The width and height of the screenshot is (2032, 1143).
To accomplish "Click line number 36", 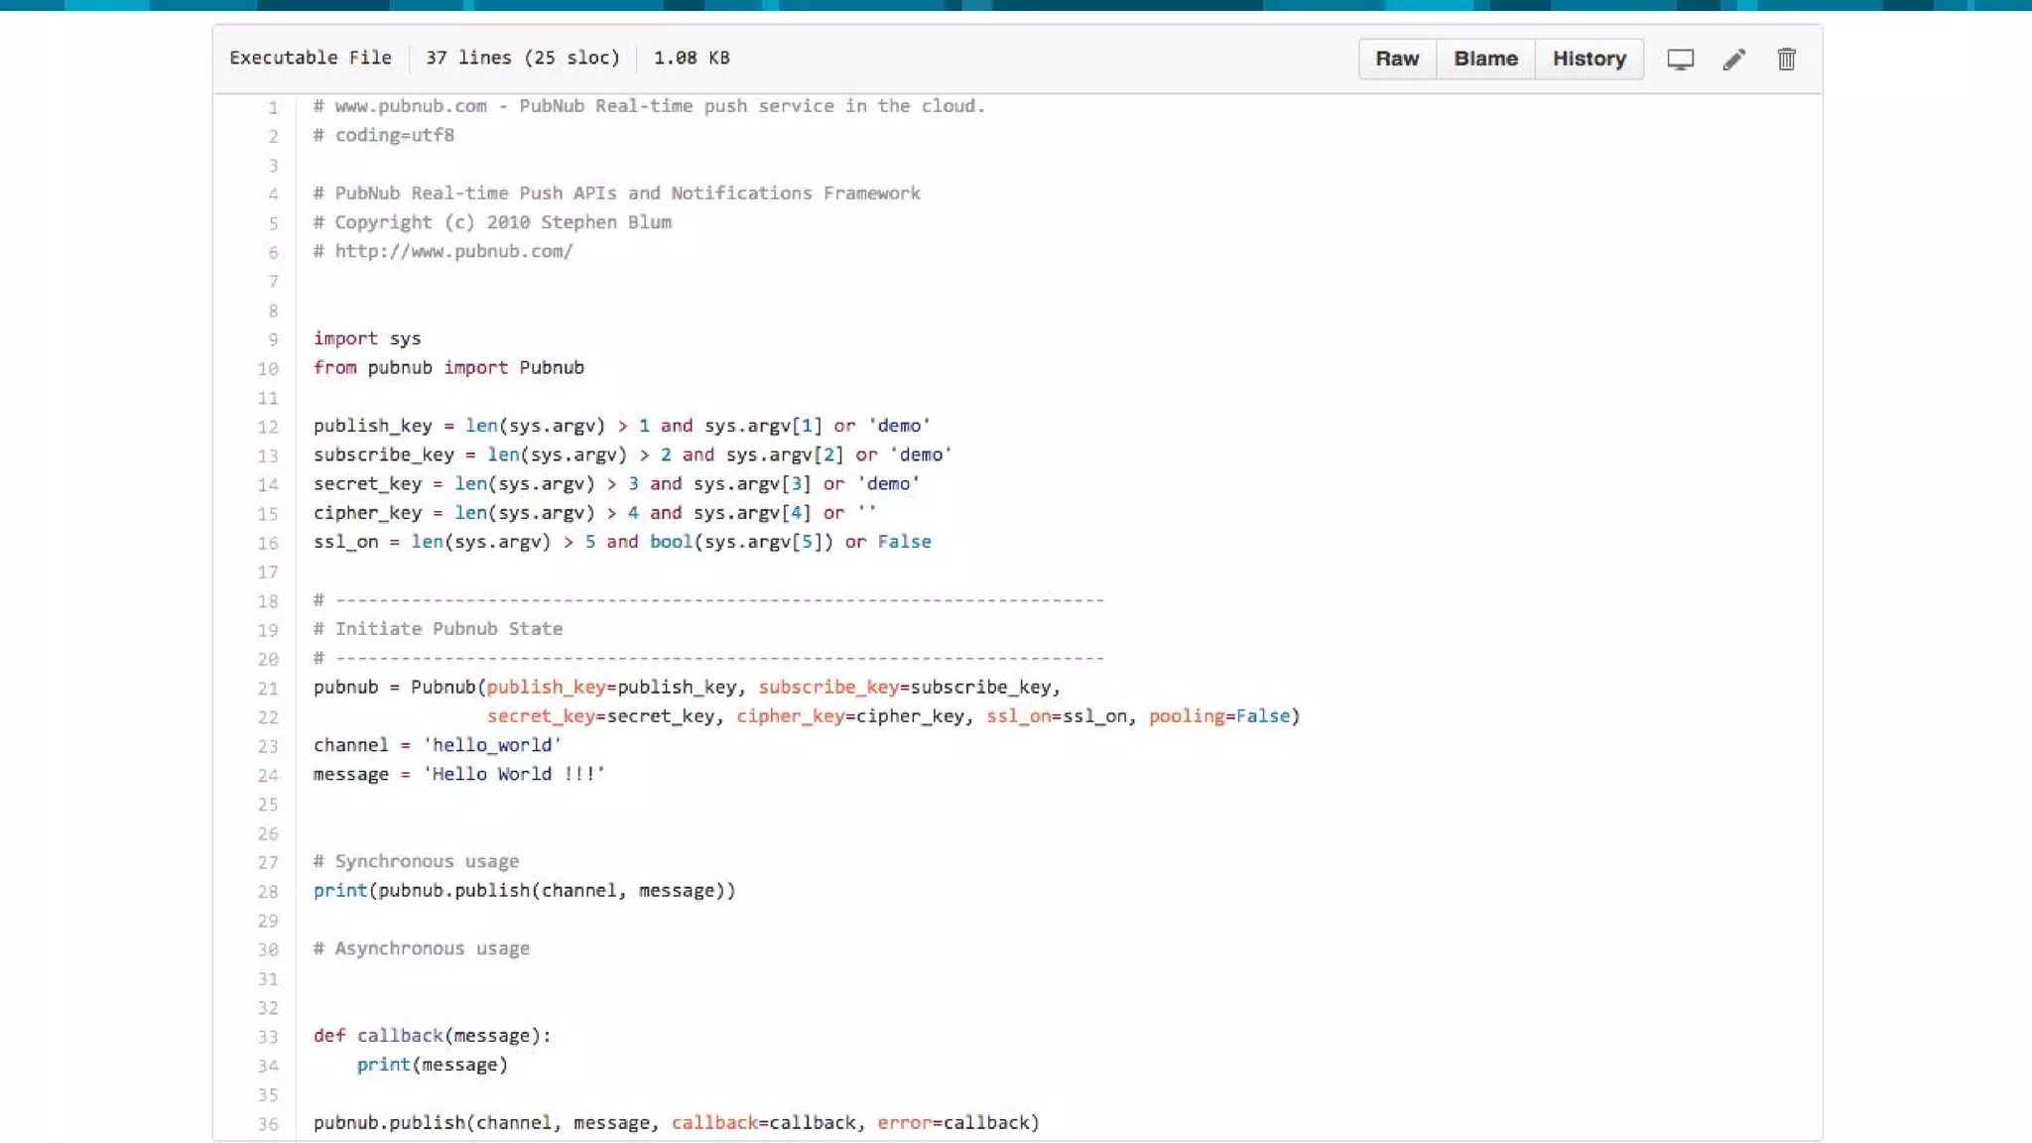I will 268,1123.
